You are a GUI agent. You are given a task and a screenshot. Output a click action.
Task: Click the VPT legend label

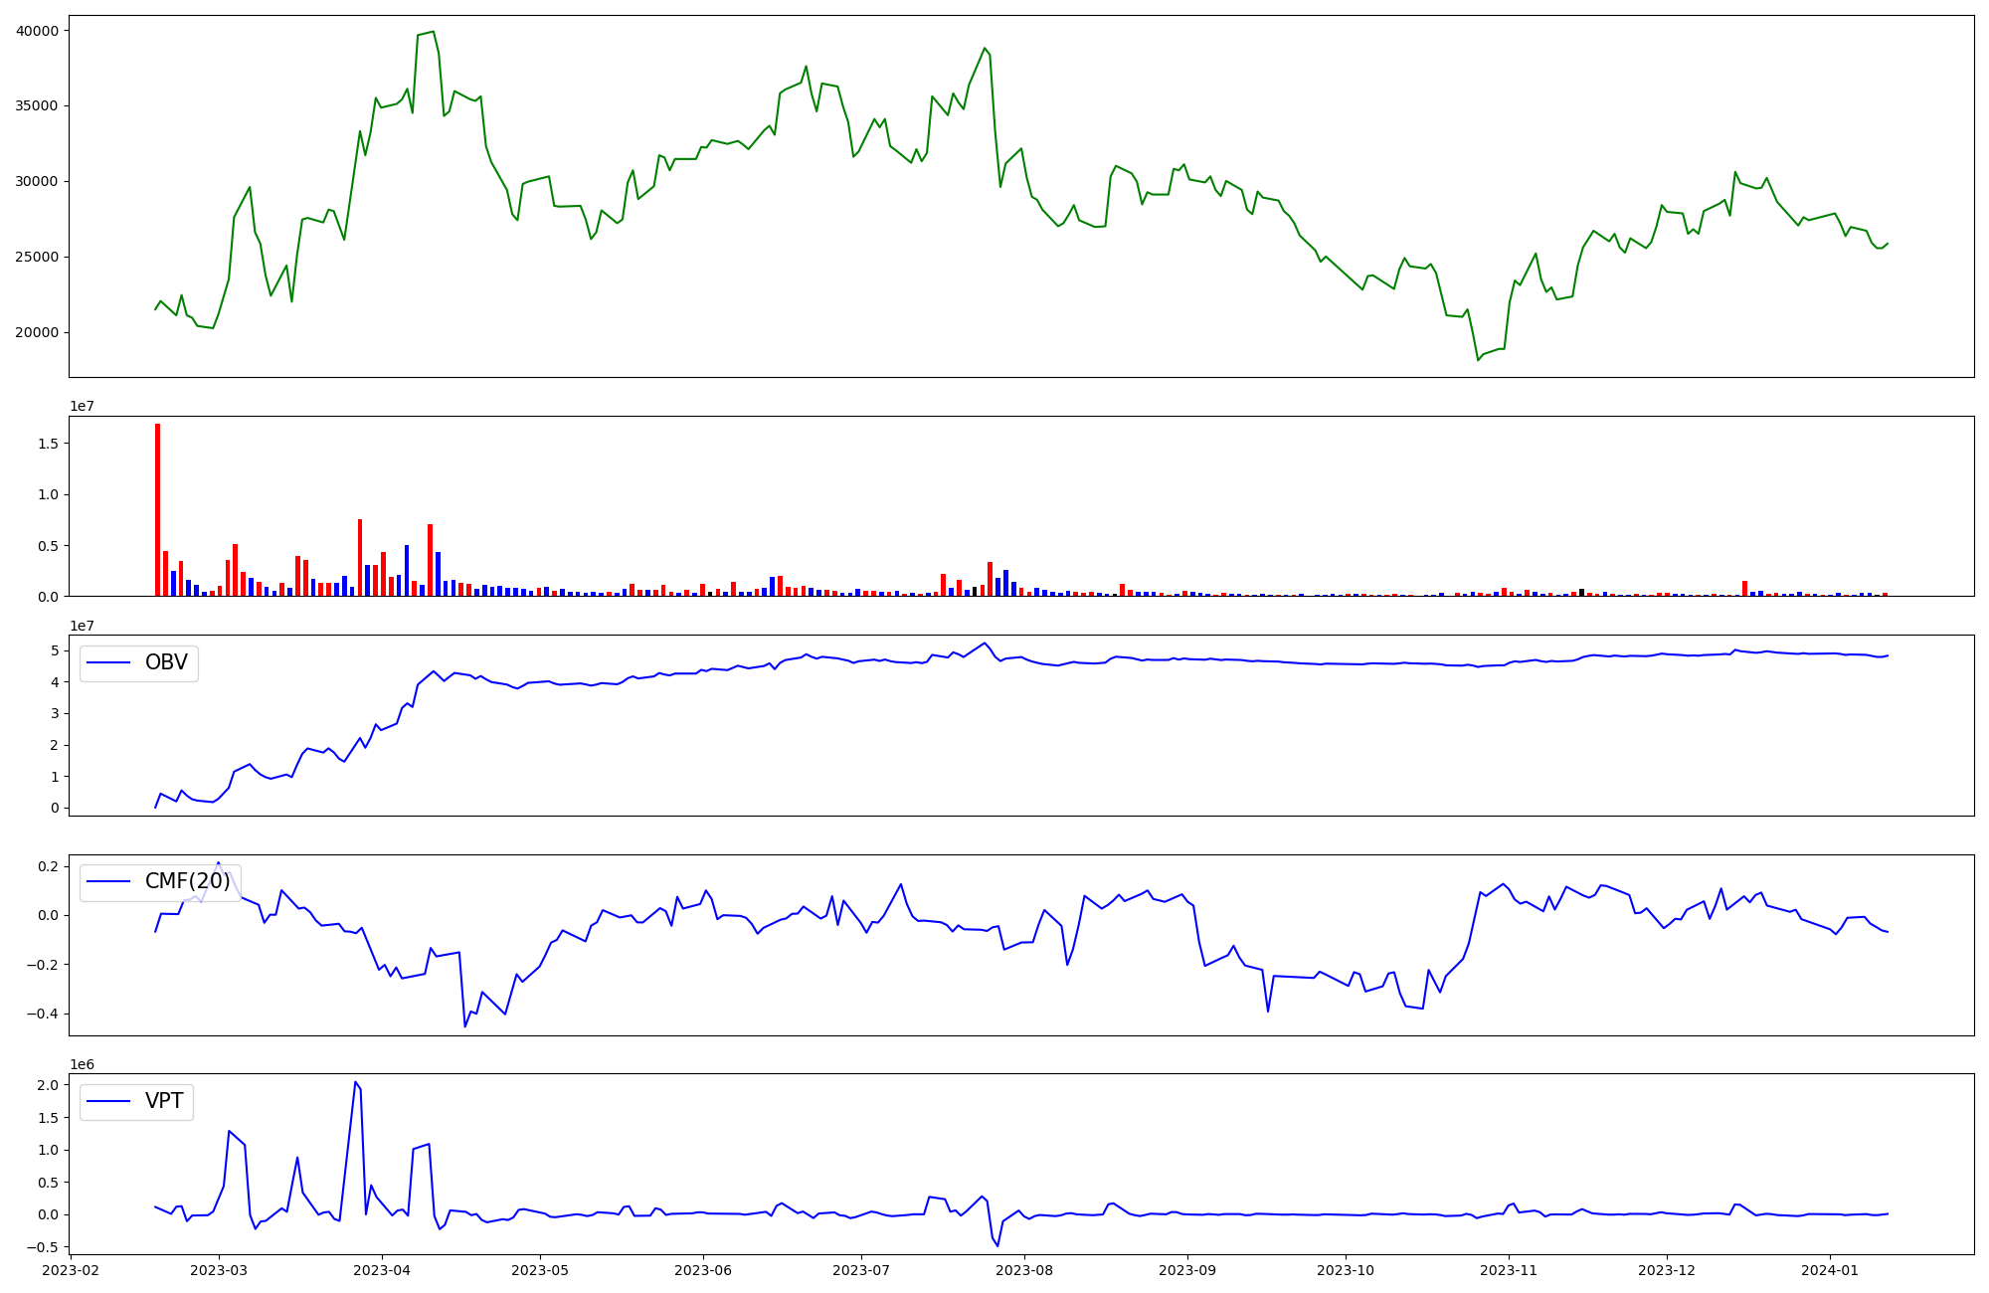164,1101
